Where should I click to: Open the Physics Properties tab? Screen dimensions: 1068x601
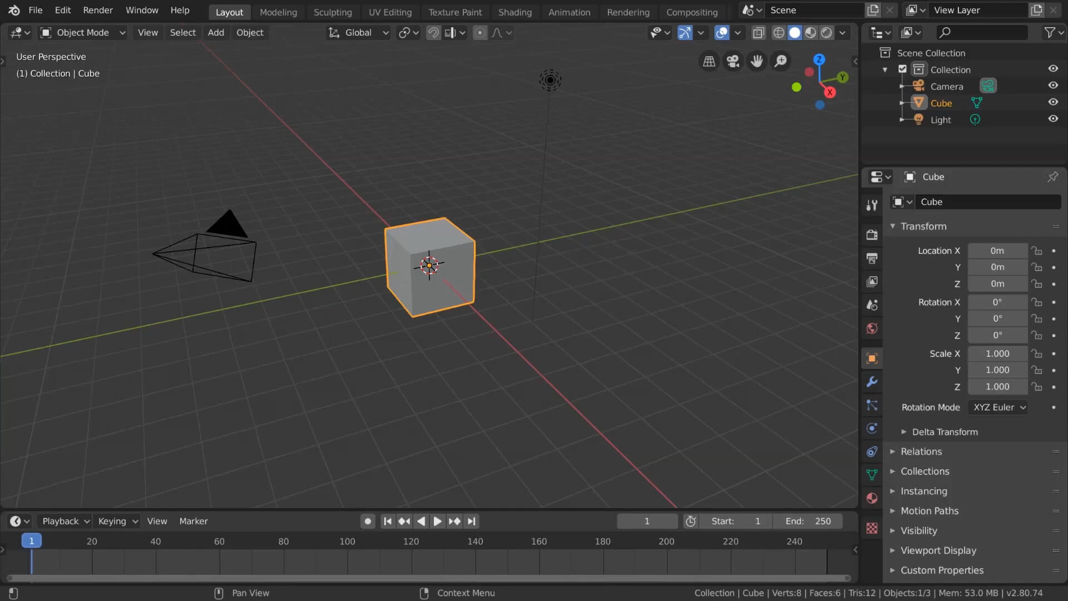point(871,428)
